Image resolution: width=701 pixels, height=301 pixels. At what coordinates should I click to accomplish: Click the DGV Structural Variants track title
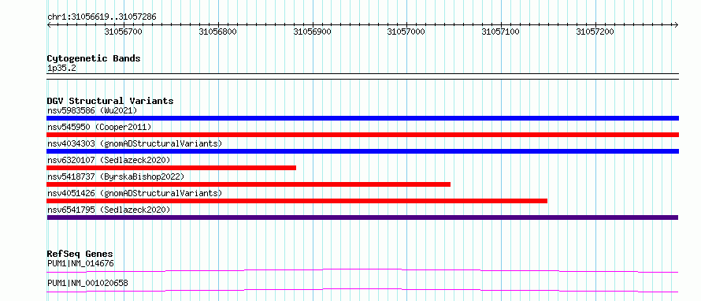(x=110, y=101)
